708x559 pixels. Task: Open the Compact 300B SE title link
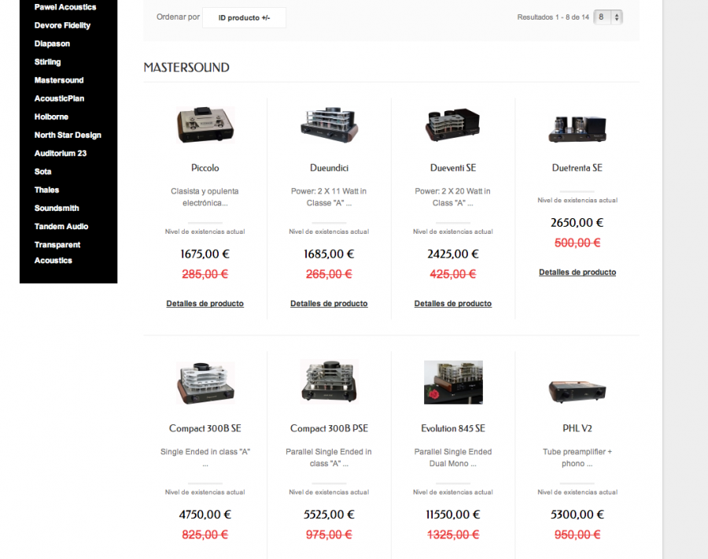(x=205, y=428)
